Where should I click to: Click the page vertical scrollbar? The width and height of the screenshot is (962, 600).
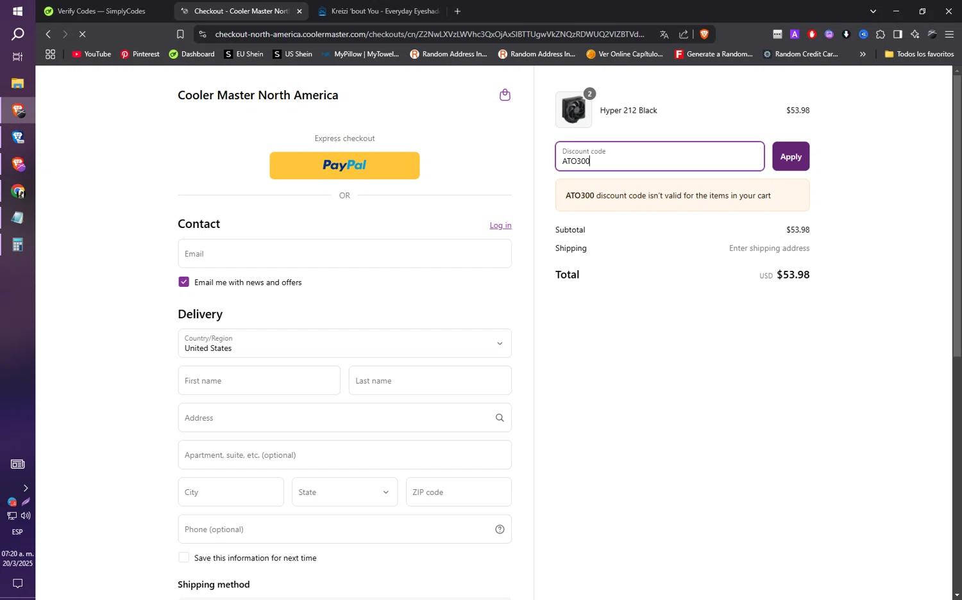click(957, 215)
